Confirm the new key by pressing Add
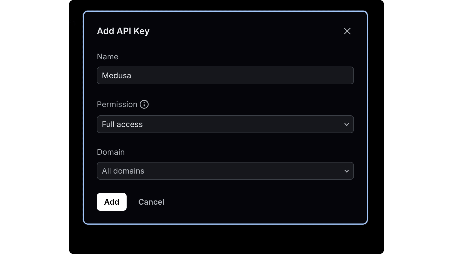This screenshot has width=453, height=254. point(111,202)
